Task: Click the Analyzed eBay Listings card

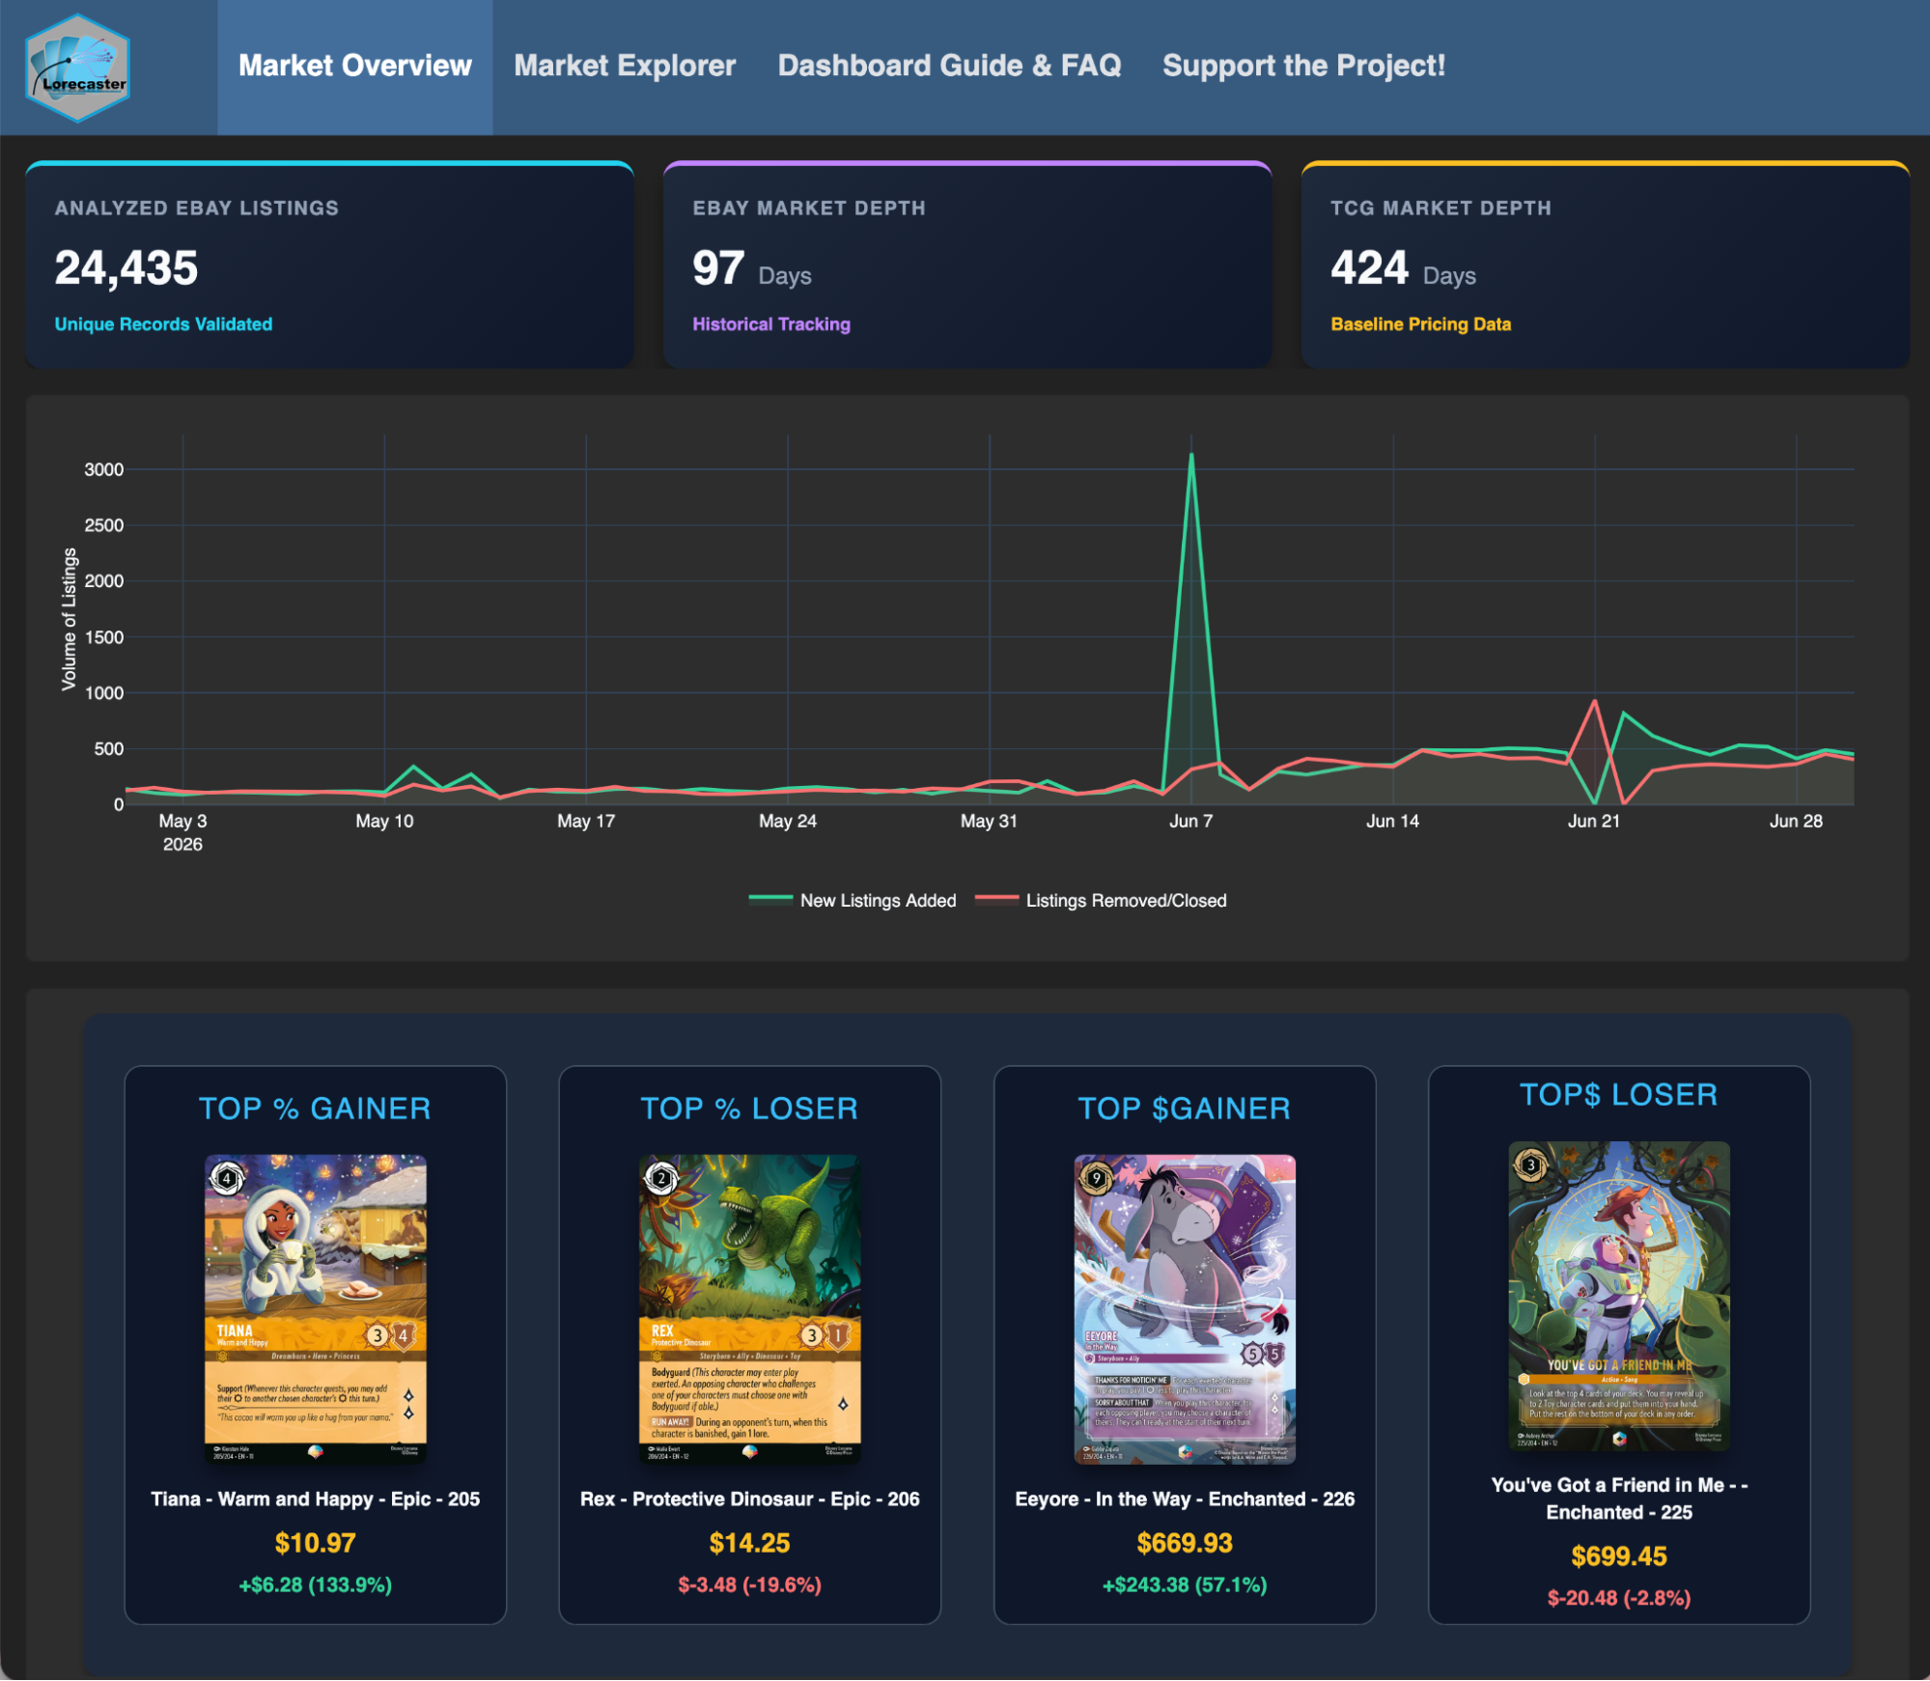Action: [x=329, y=265]
